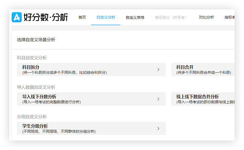Click the chevron arrow on 科目拆分
The image size is (244, 150).
tap(158, 69)
